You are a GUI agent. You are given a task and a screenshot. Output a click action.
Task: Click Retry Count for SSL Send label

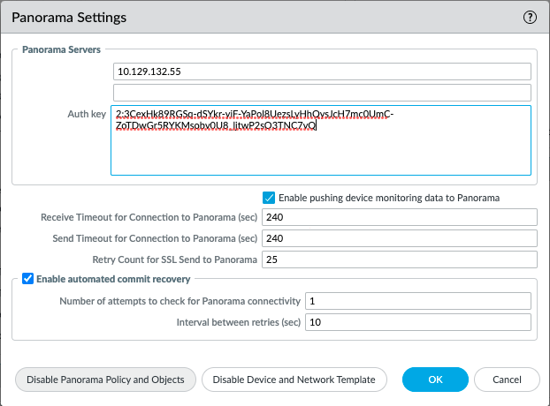(x=175, y=259)
